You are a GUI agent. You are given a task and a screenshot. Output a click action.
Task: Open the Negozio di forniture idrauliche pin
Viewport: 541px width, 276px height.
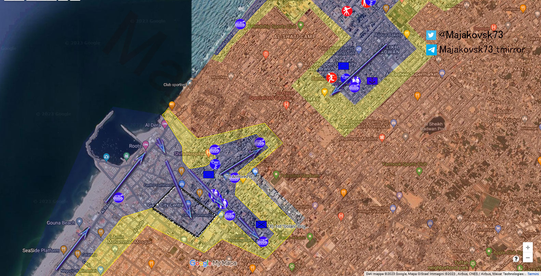[x=393, y=208]
